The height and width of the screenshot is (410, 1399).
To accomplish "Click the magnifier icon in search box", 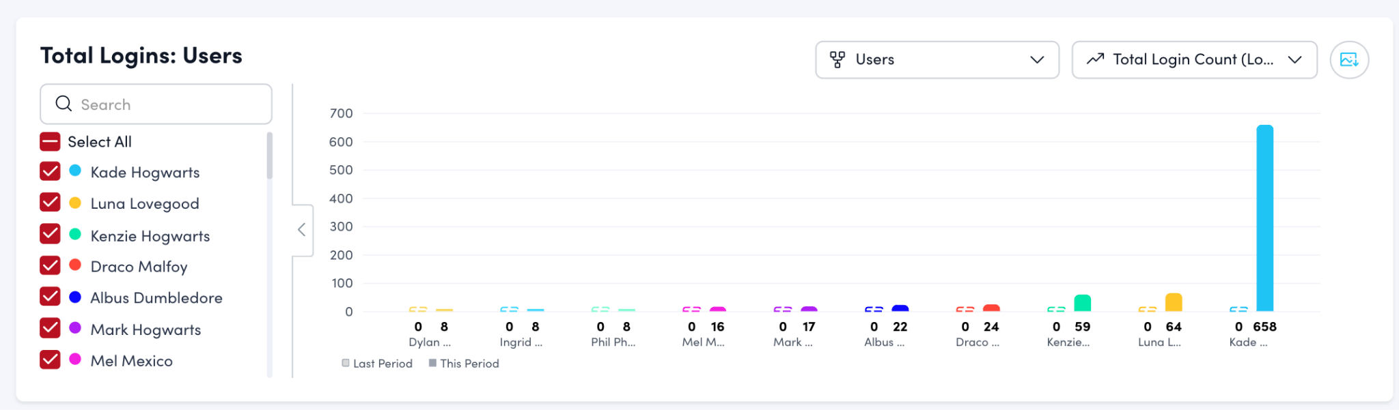I will 64,104.
